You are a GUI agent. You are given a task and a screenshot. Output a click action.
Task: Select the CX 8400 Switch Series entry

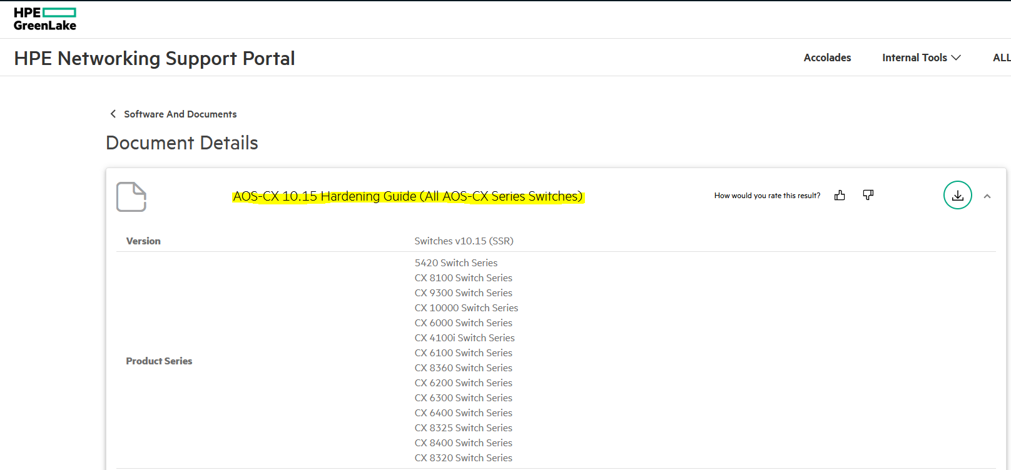click(464, 443)
